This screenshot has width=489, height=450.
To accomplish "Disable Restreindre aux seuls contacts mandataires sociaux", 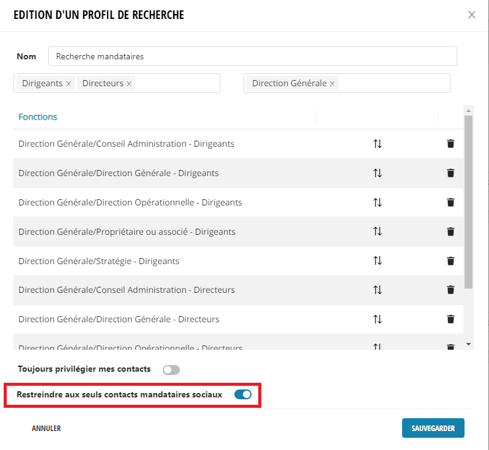I will coord(243,394).
